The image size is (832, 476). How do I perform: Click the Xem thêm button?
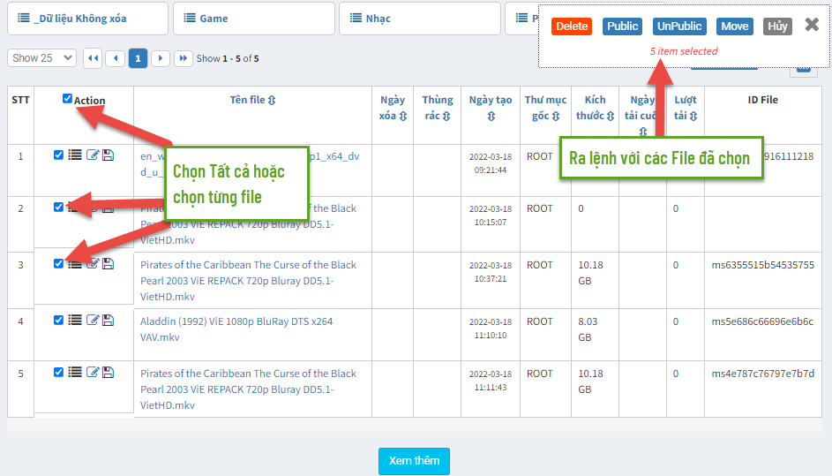[414, 461]
